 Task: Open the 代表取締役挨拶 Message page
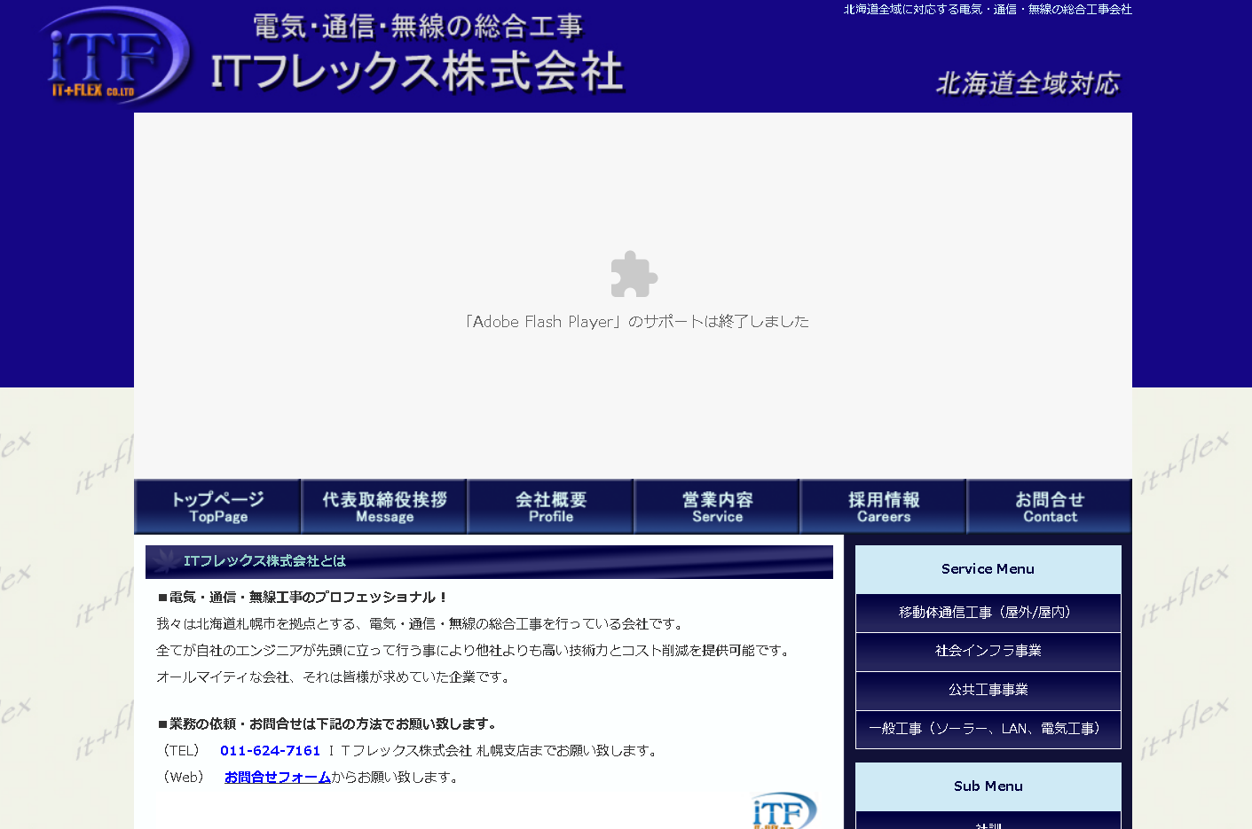pos(383,505)
